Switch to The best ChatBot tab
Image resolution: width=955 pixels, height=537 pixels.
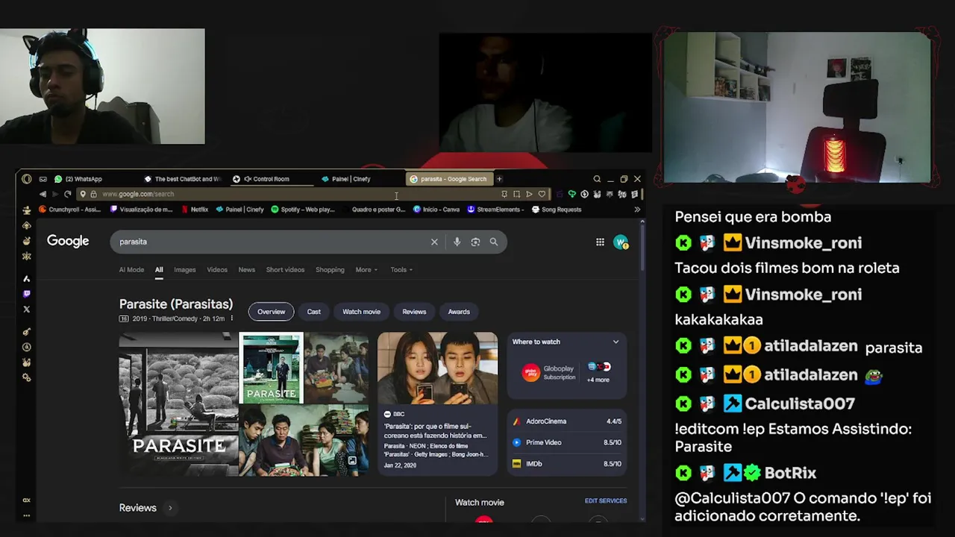(183, 179)
